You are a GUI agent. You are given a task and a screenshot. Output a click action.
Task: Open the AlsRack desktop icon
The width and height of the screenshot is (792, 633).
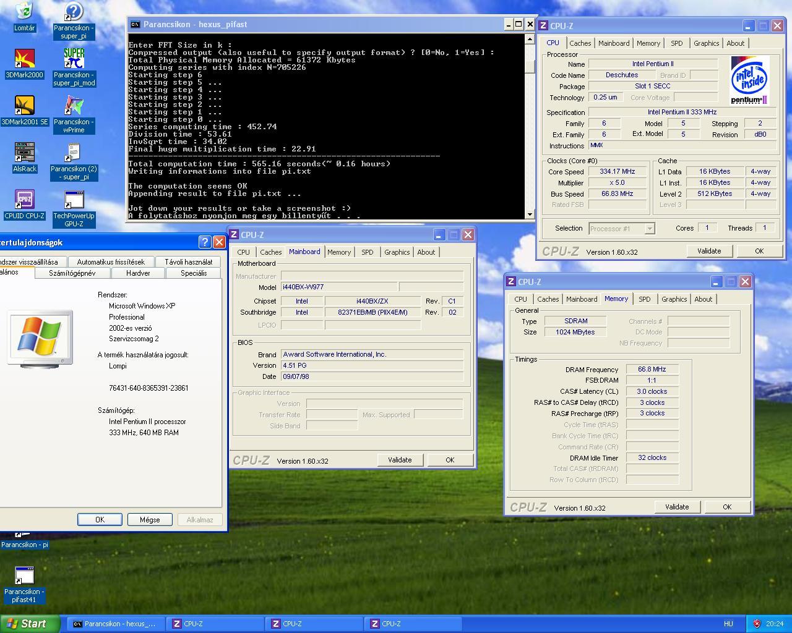[24, 158]
